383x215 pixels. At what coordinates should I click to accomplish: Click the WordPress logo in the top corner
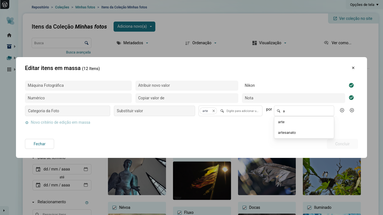[4, 4]
